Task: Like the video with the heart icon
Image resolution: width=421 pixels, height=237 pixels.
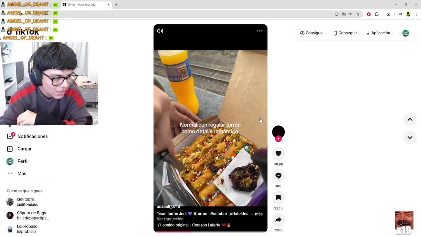Action: pos(278,153)
